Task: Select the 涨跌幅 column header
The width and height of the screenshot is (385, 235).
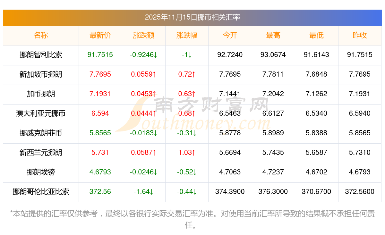Action: click(x=187, y=35)
